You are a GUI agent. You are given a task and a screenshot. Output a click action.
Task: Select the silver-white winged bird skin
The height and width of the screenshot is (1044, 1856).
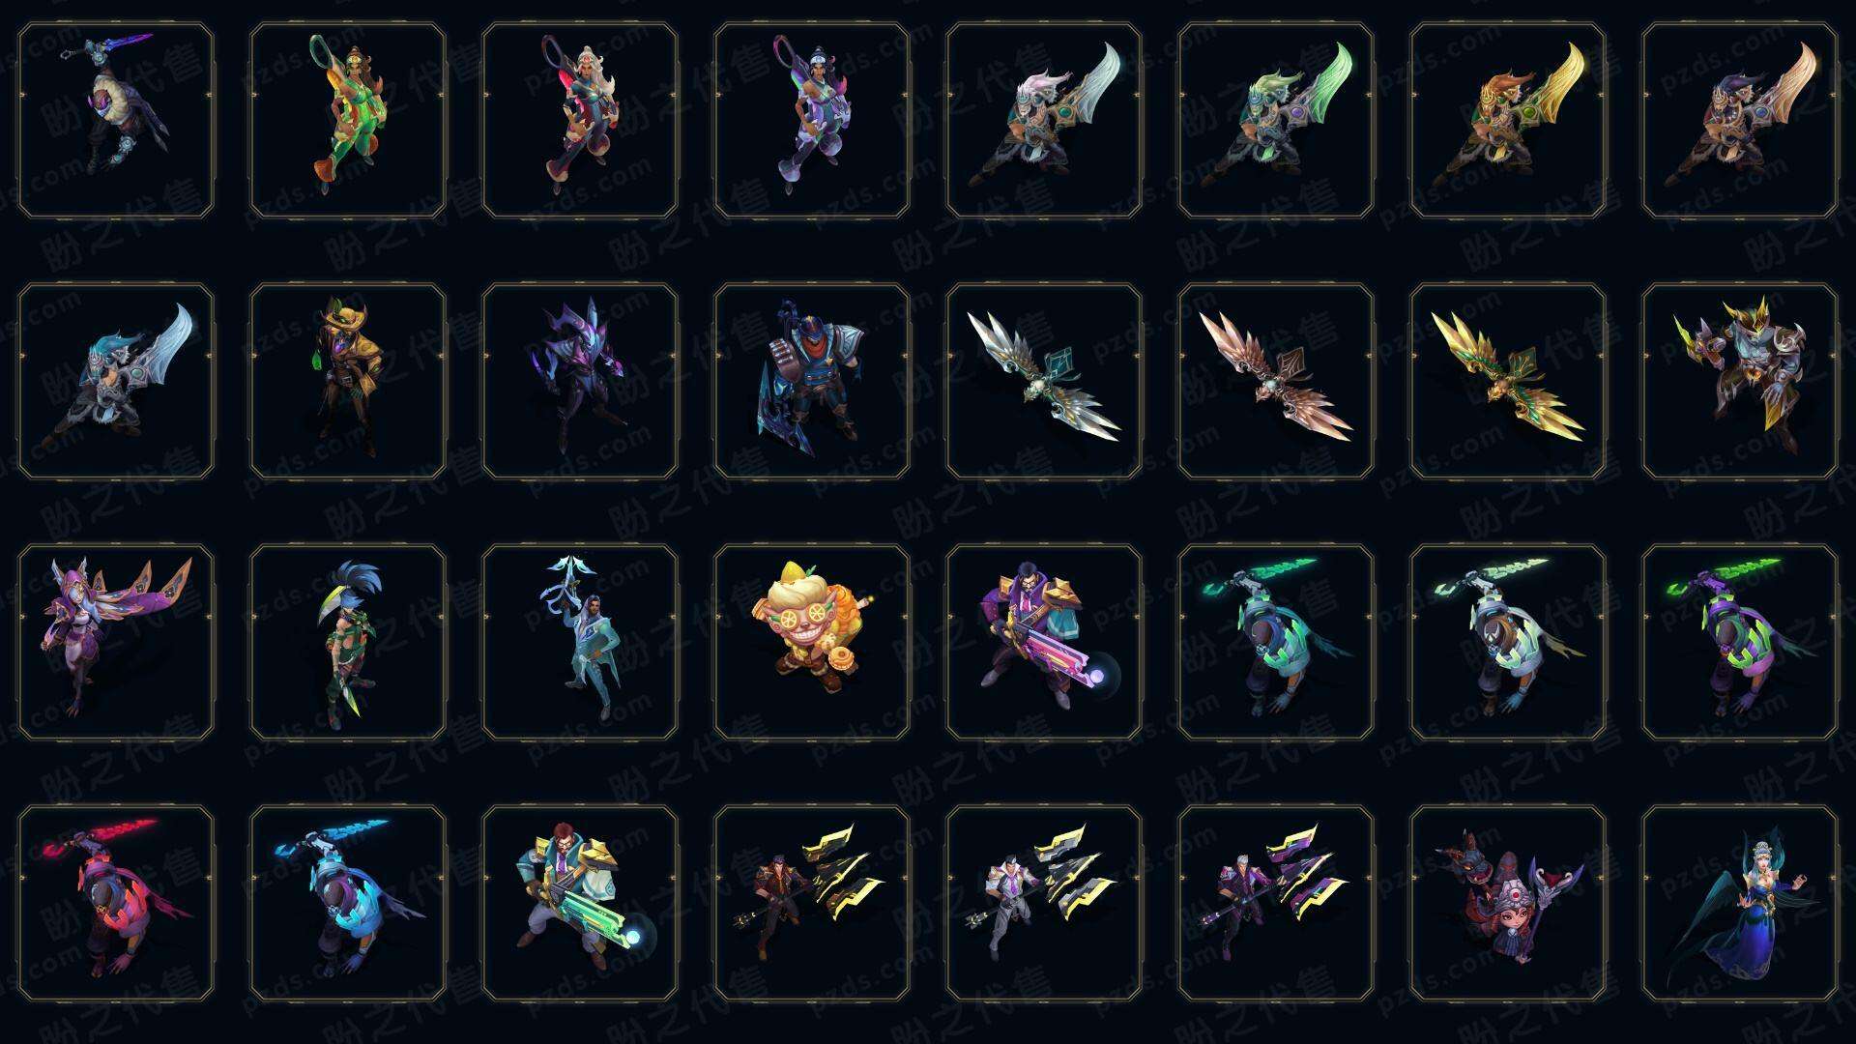click(1044, 381)
